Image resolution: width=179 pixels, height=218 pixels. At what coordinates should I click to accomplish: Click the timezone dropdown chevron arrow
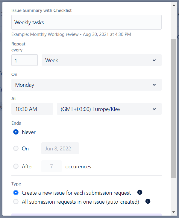pos(154,109)
